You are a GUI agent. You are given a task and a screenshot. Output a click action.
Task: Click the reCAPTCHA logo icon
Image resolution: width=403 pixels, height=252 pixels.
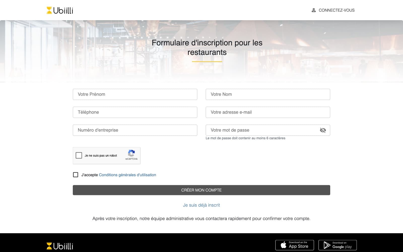131,153
